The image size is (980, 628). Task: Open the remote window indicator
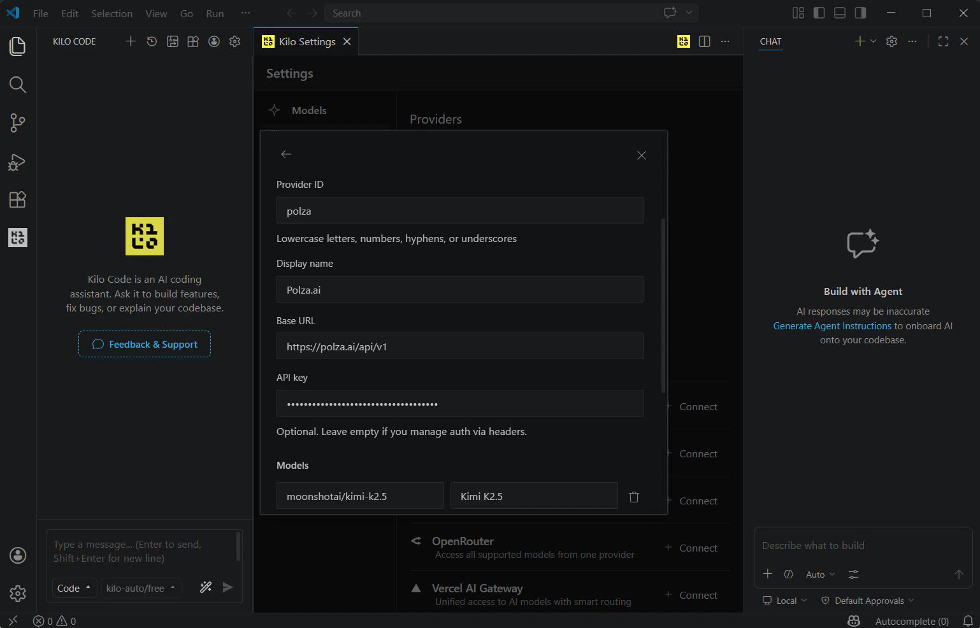click(x=13, y=621)
